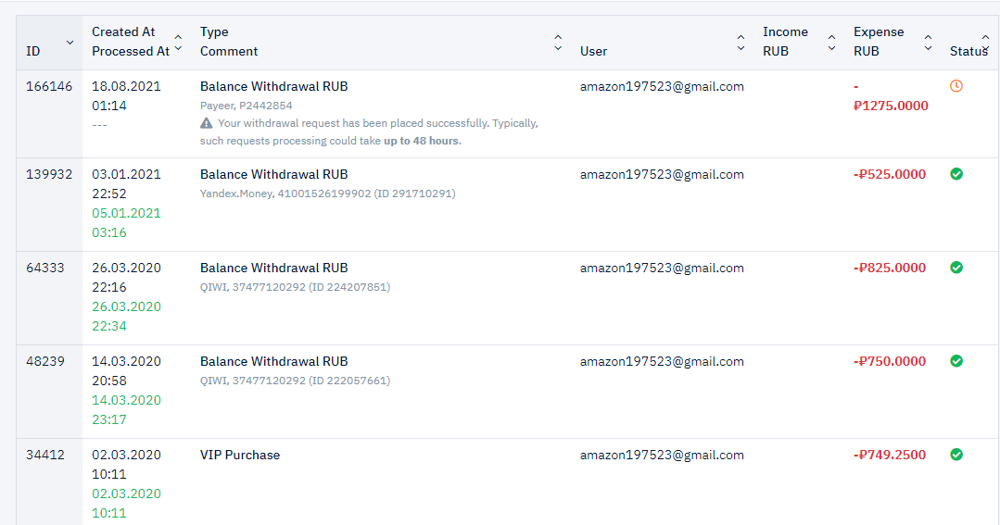Click the green checkmark status for transaction 48239
Viewport: 1000px width, 525px height.
pyautogui.click(x=956, y=361)
